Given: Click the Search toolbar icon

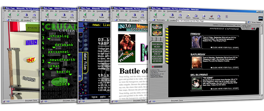Looking at the screenshot, I should tap(188, 16).
